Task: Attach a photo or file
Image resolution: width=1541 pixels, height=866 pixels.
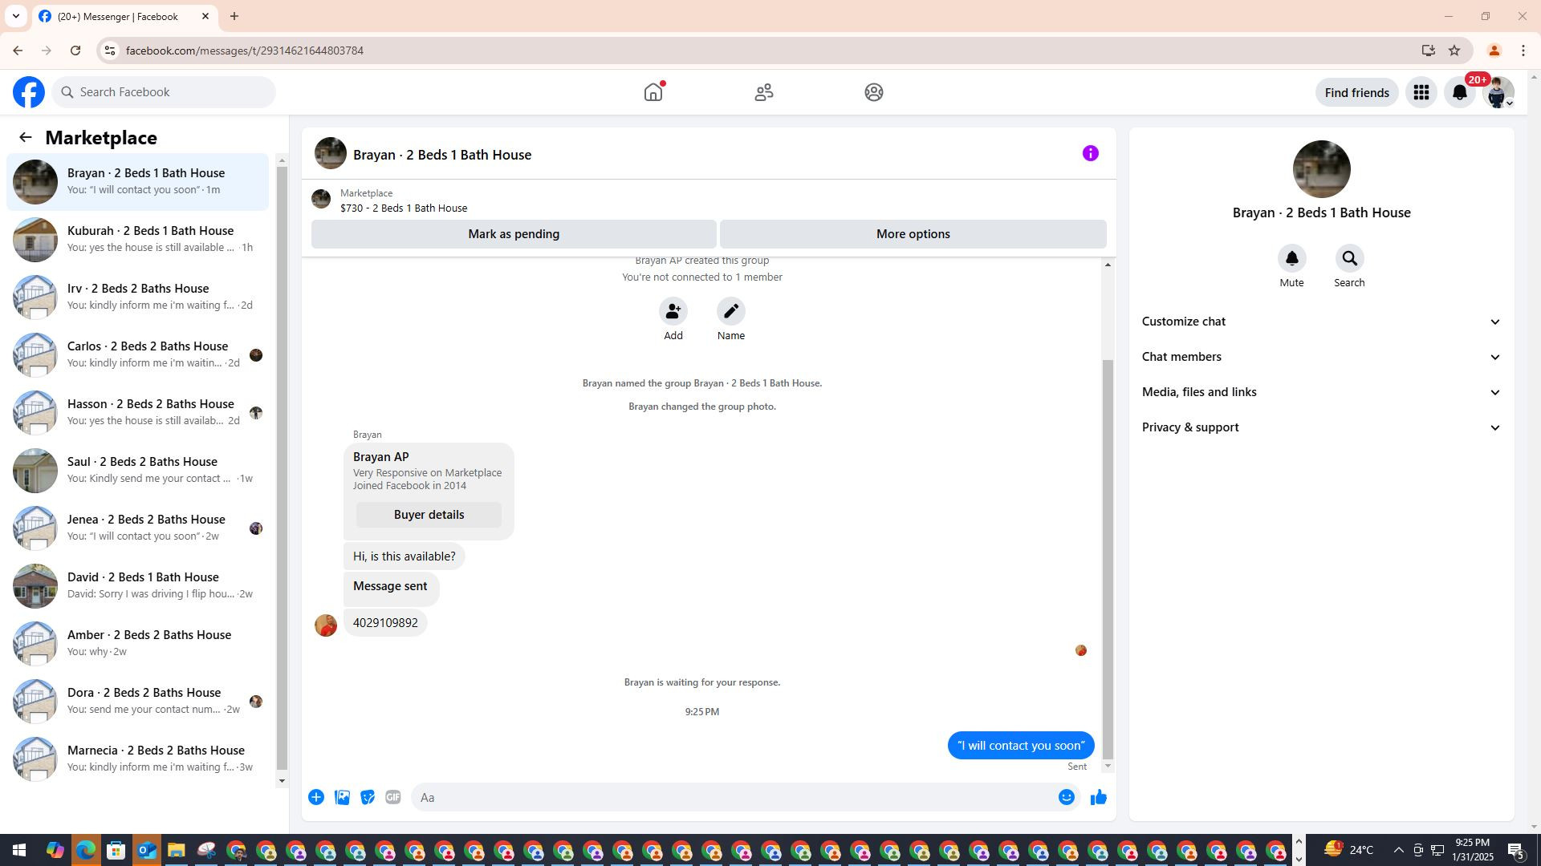Action: (x=342, y=797)
